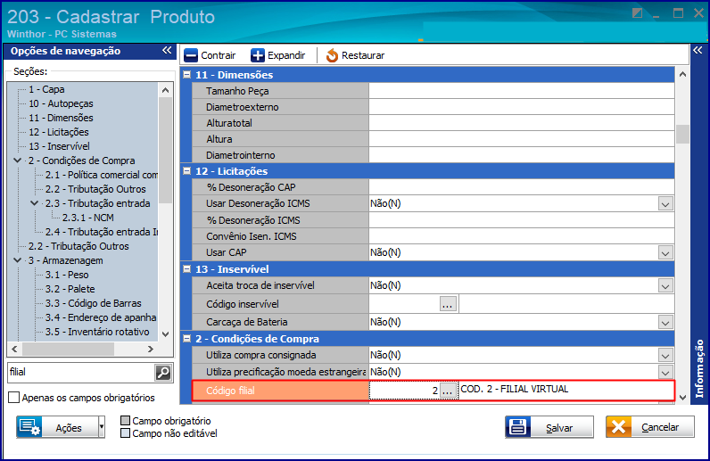This screenshot has height=461, width=710.
Task: Collapse tree node 2.3 - Tributação entrada
Action: tap(35, 203)
